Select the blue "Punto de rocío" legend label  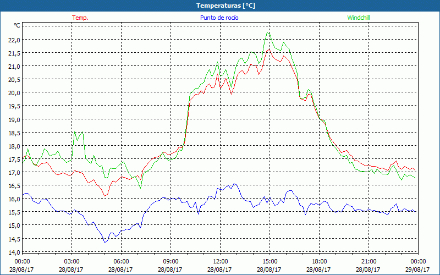[219, 18]
